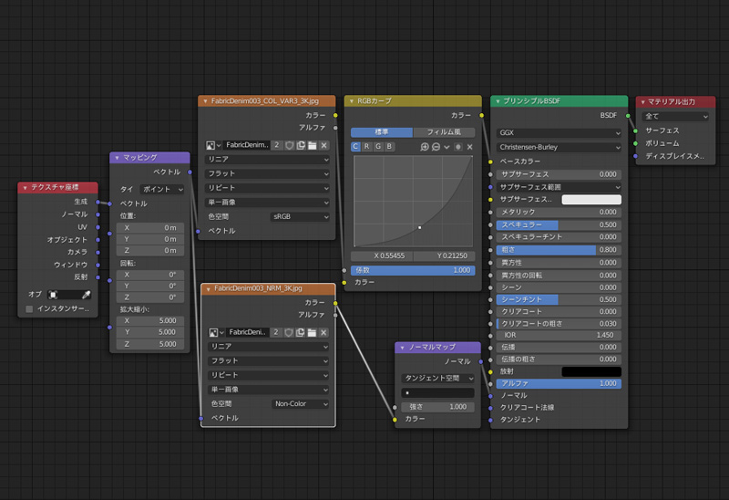Enable the インスタンサー checkbox
The image size is (729, 500).
click(x=30, y=309)
